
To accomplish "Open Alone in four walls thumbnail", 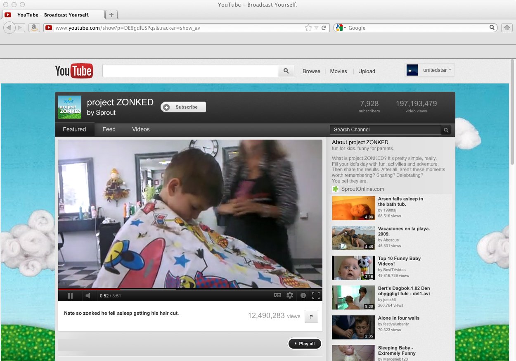I will [354, 327].
